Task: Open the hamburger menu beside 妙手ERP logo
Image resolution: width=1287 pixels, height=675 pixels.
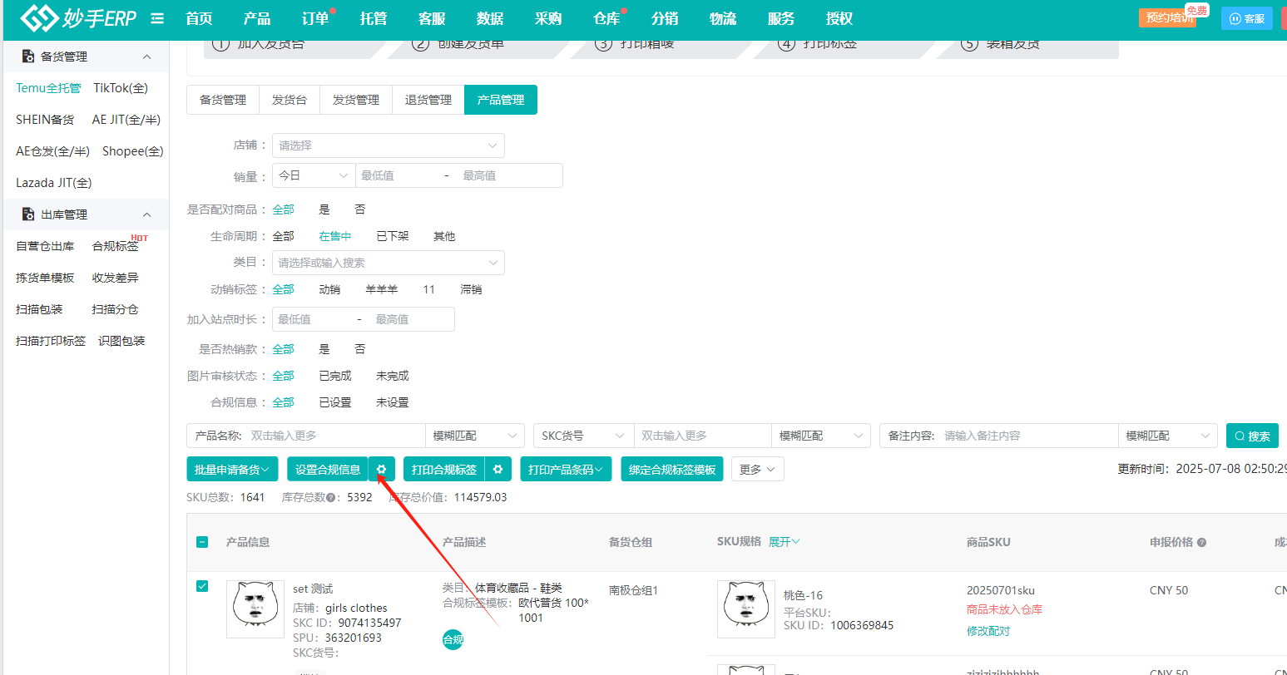Action: (157, 18)
